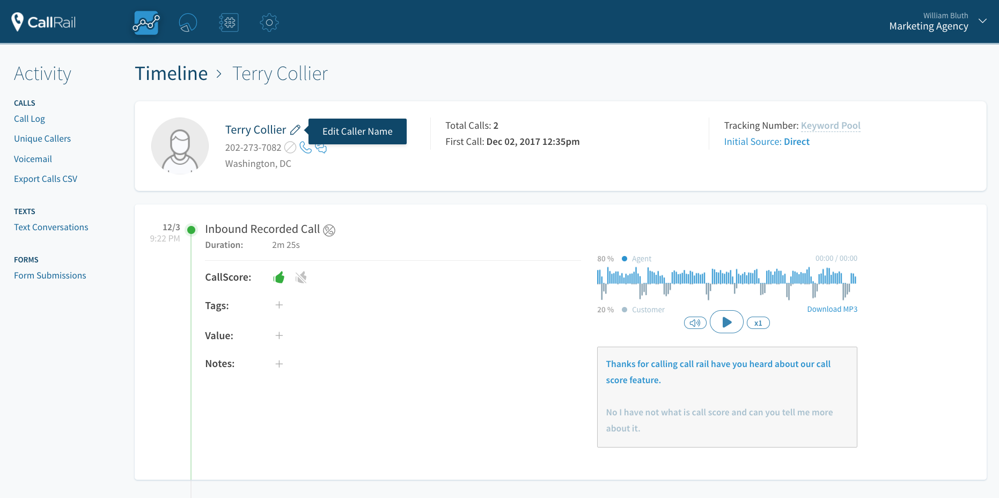Open Text Conversations
999x498 pixels.
(x=51, y=227)
